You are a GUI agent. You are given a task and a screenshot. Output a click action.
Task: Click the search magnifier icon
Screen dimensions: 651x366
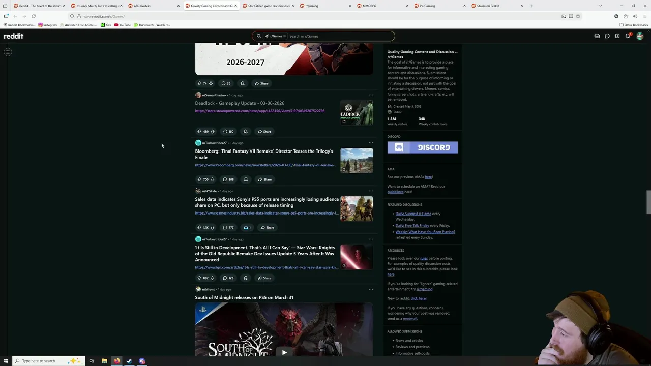click(258, 36)
